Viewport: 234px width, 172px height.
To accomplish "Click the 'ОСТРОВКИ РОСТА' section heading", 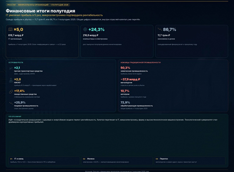I will coord(16,63).
